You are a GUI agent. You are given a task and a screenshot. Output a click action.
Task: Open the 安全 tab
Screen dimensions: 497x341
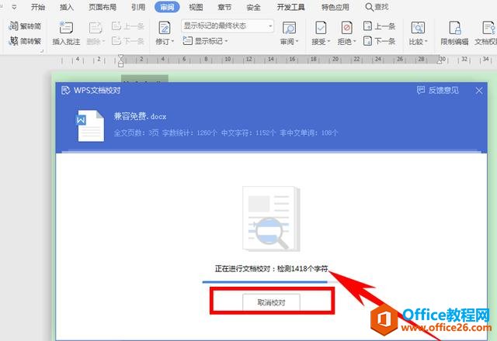pos(254,7)
